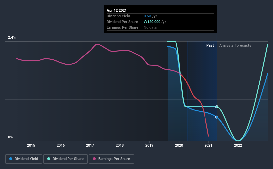
Task: Click the 2017 x-axis label
Action: pos(90,145)
